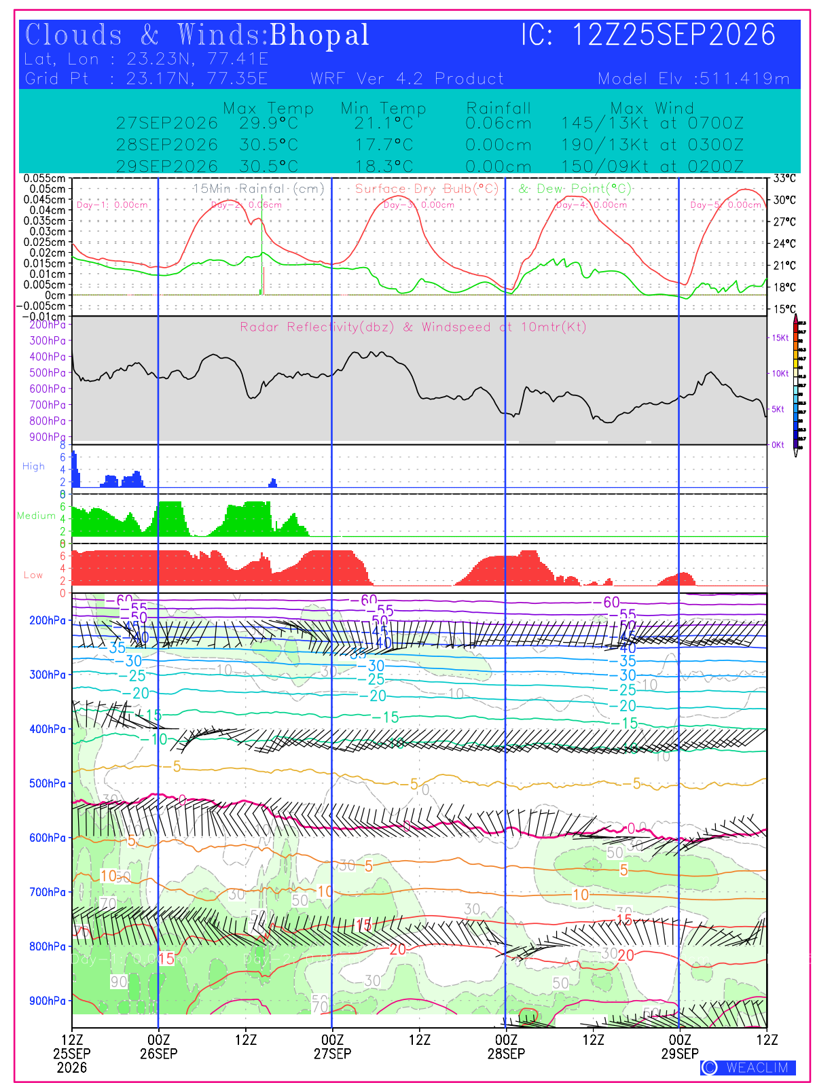Click the Low cloud panel label
This screenshot has height=1087, width=815.
(x=33, y=575)
